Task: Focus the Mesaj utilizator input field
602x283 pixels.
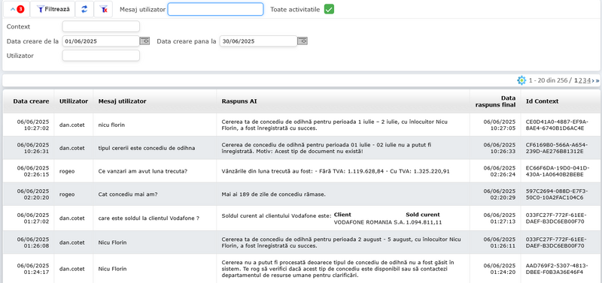Action: 215,9
